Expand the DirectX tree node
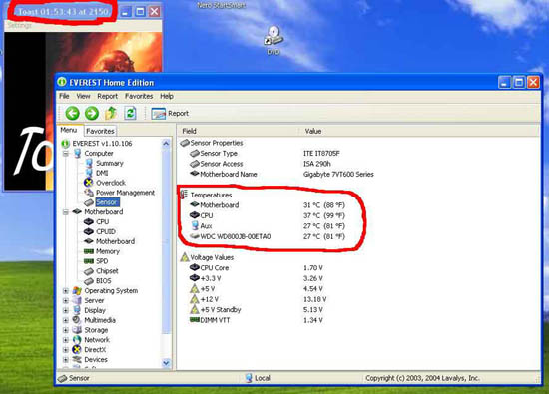 pyautogui.click(x=66, y=349)
